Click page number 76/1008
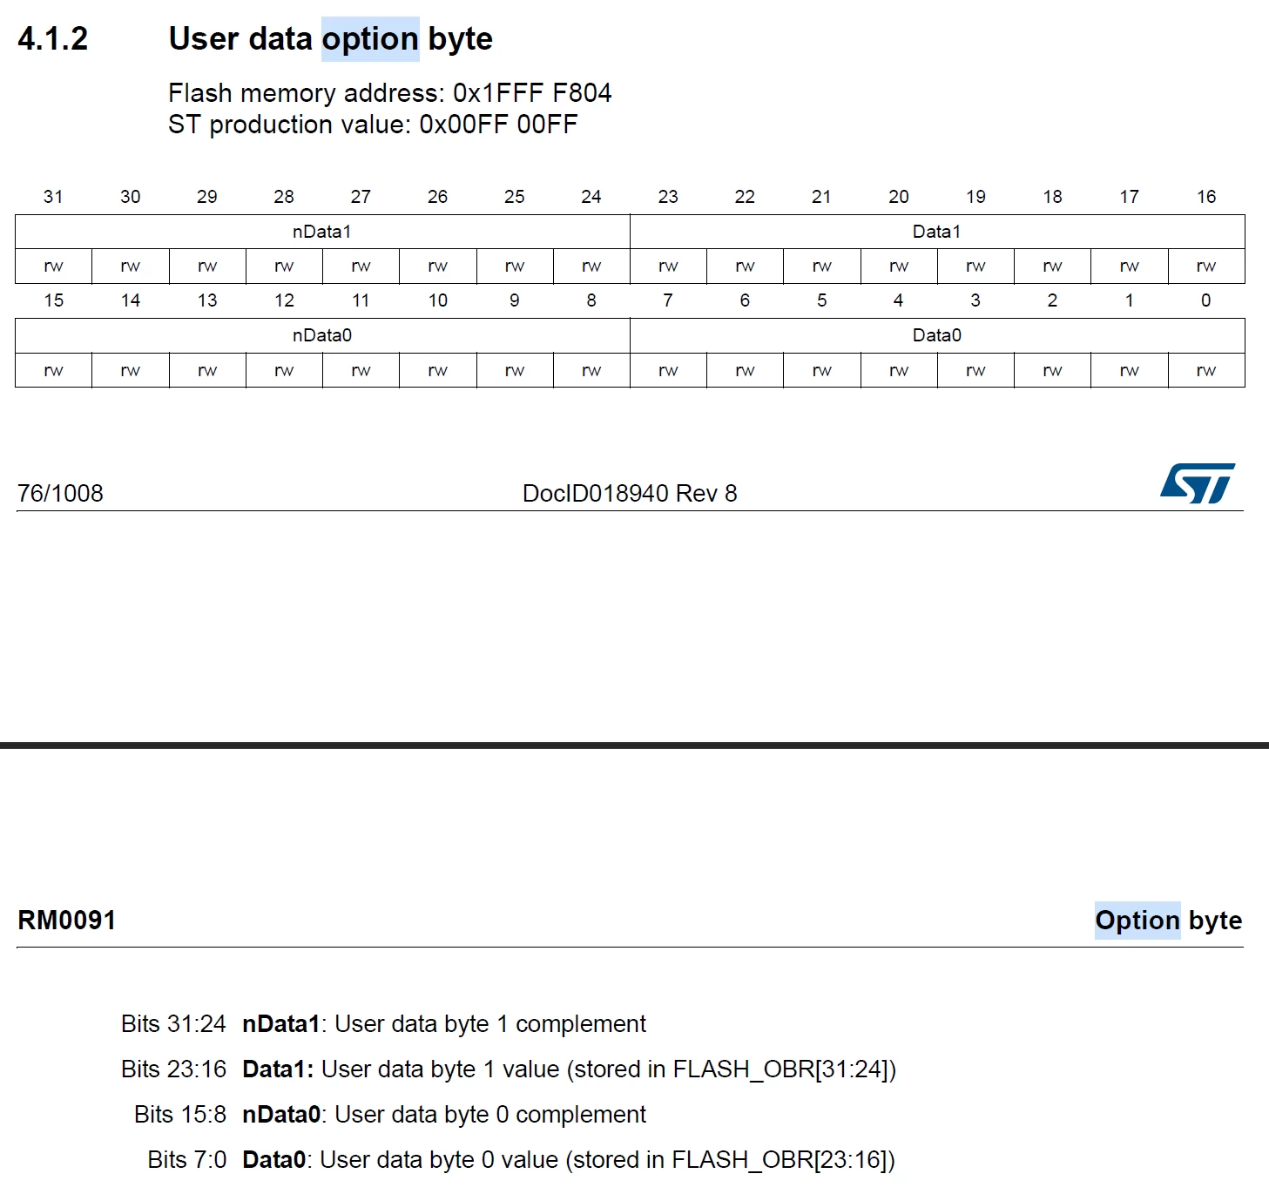1269x1194 pixels. (x=60, y=494)
